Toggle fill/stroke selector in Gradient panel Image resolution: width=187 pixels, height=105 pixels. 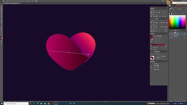click(x=152, y=39)
